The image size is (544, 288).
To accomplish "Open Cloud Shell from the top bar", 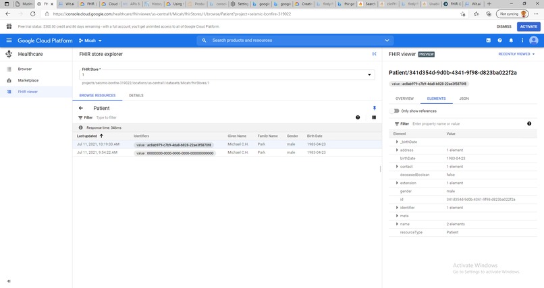I will pyautogui.click(x=489, y=40).
